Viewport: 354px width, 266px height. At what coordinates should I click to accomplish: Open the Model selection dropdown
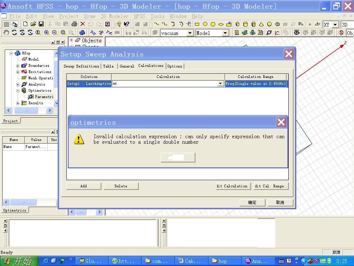coord(225,33)
